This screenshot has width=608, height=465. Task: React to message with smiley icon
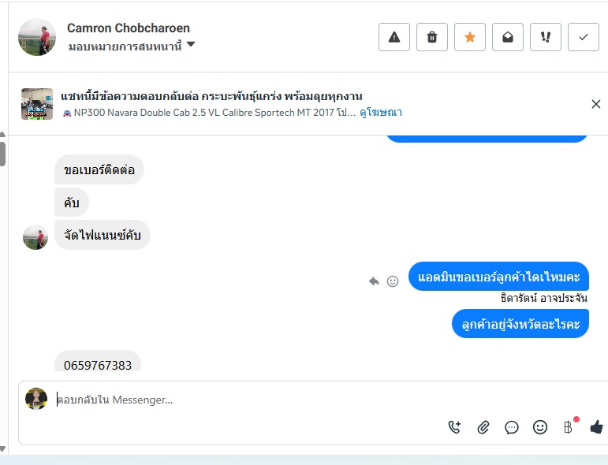pos(393,281)
